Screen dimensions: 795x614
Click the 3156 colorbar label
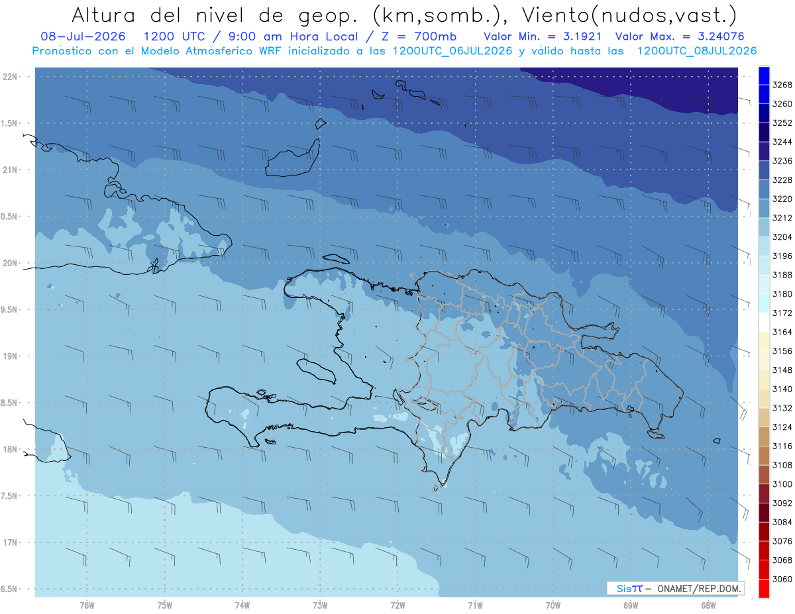pyautogui.click(x=782, y=351)
